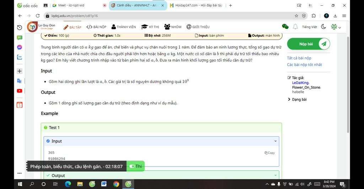Open browser history in the sidebar

[x=20, y=27]
